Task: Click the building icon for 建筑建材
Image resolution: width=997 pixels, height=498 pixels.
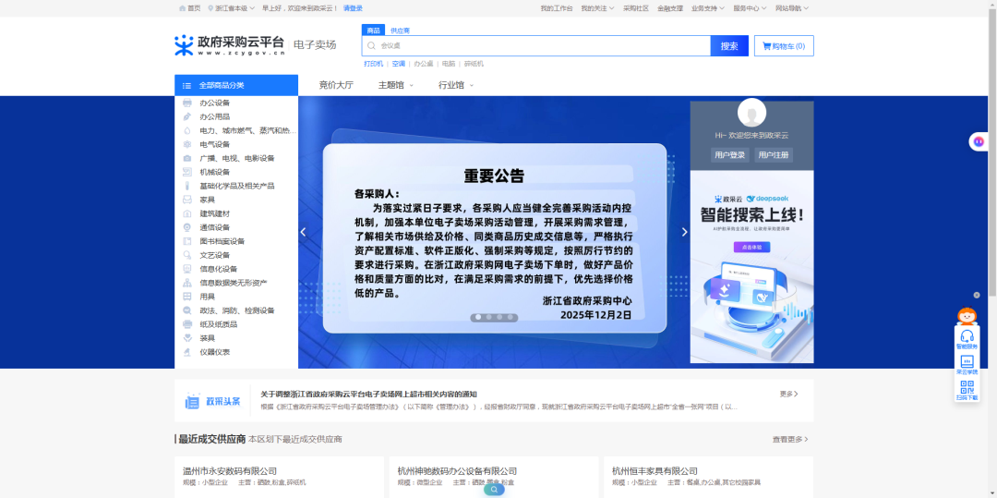Action: click(186, 213)
